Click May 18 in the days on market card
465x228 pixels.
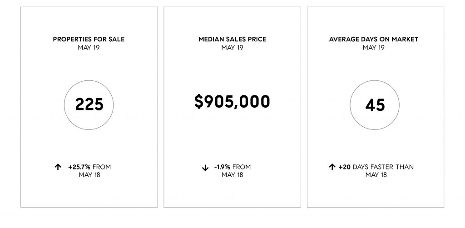pyautogui.click(x=376, y=175)
